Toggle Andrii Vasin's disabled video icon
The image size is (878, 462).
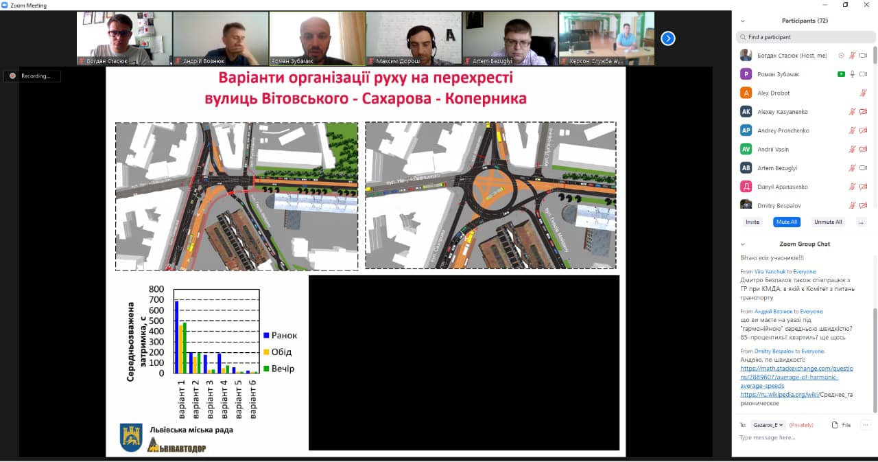[864, 150]
